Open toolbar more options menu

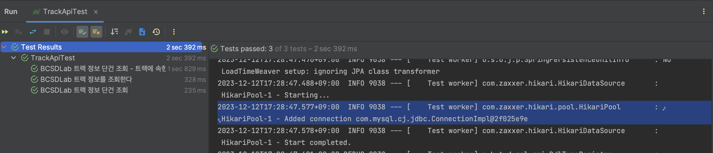[x=174, y=32]
